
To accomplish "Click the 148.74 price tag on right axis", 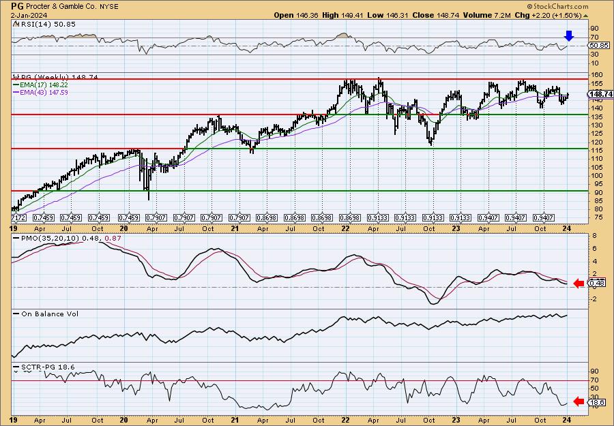I will [x=600, y=94].
